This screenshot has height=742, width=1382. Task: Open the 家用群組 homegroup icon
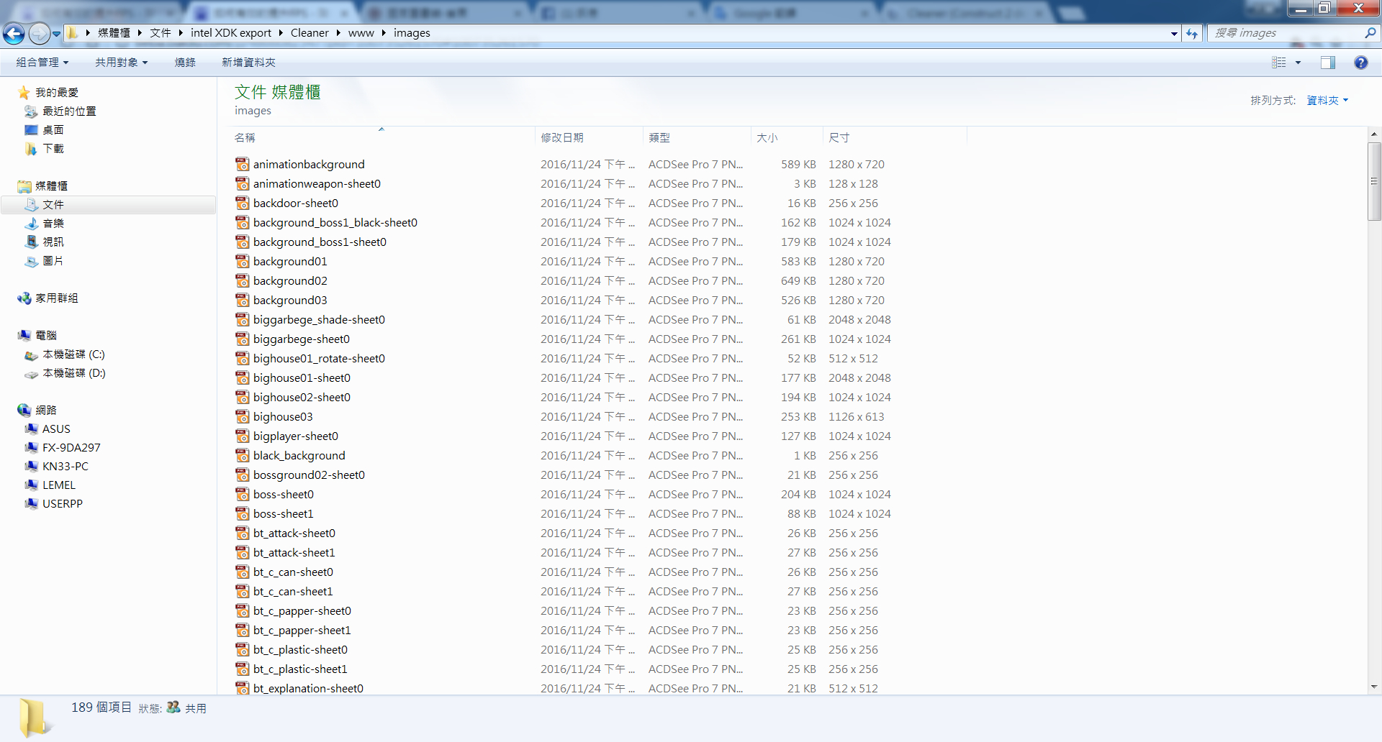pos(24,298)
